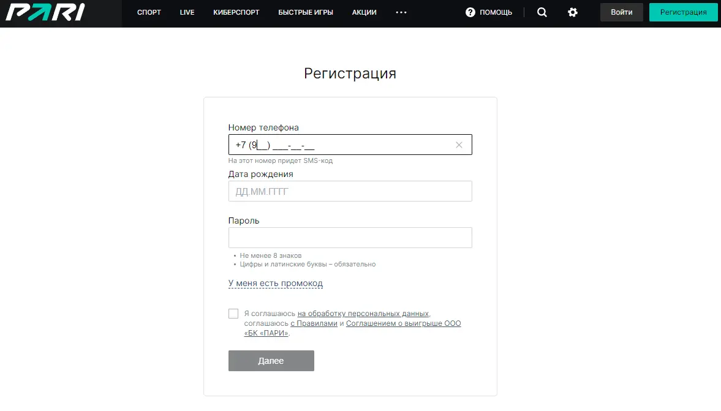
Task: Click the Далее button
Action: coord(271,361)
